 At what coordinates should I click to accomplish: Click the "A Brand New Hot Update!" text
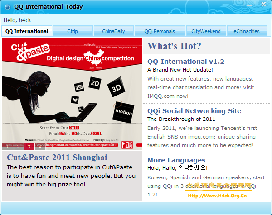pyautogui.click(x=180, y=70)
